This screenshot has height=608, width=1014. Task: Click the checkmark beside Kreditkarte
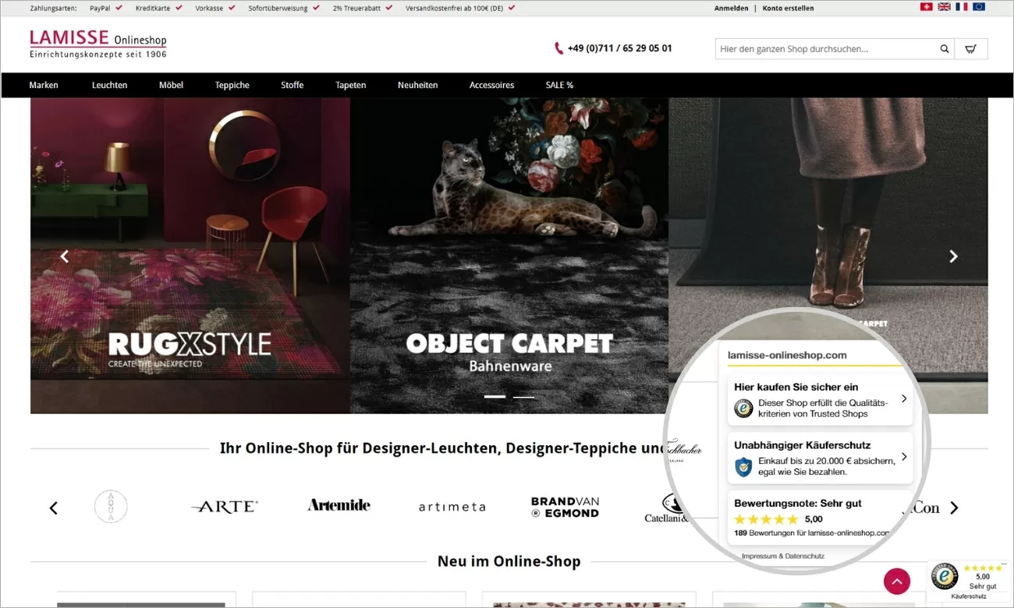(180, 8)
